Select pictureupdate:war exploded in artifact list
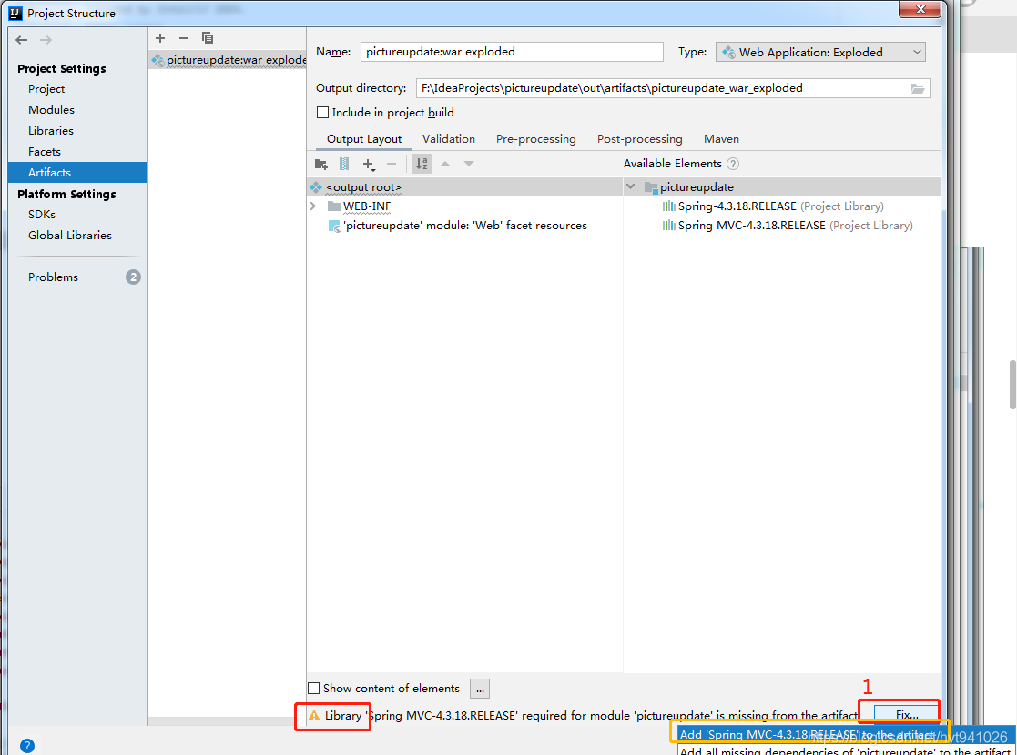Viewport: 1017px width, 755px height. tap(228, 60)
